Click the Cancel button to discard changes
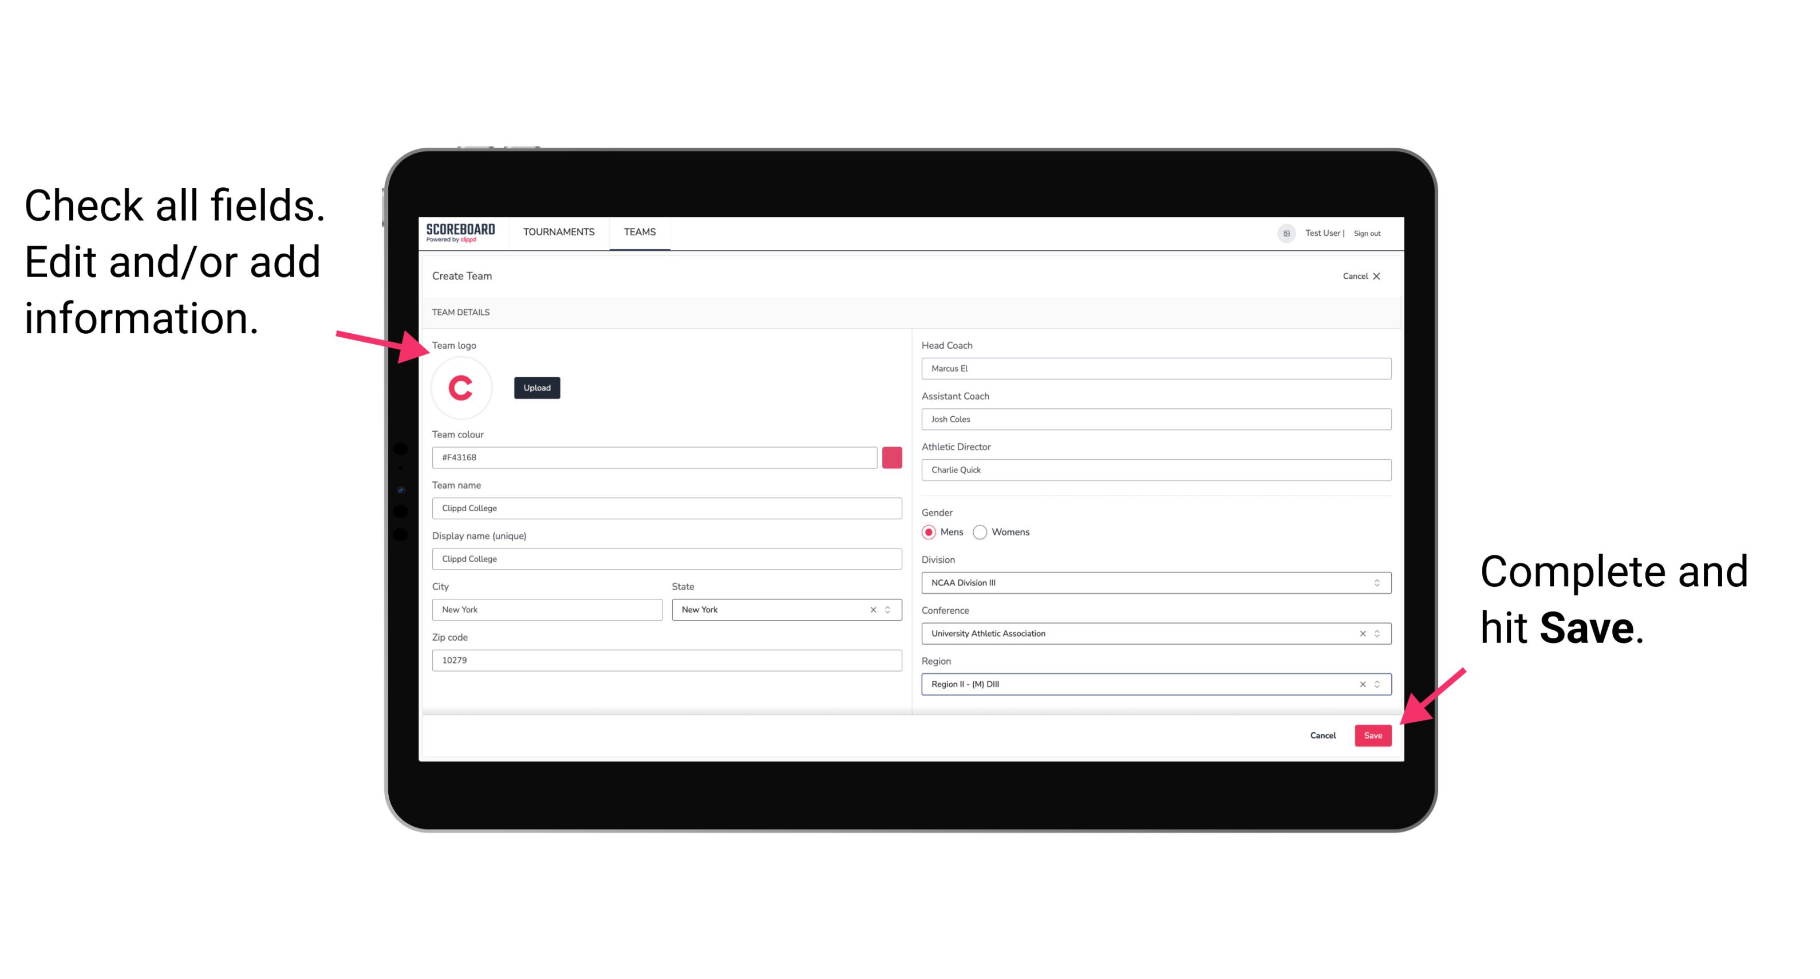The width and height of the screenshot is (1820, 979). [x=1322, y=733]
